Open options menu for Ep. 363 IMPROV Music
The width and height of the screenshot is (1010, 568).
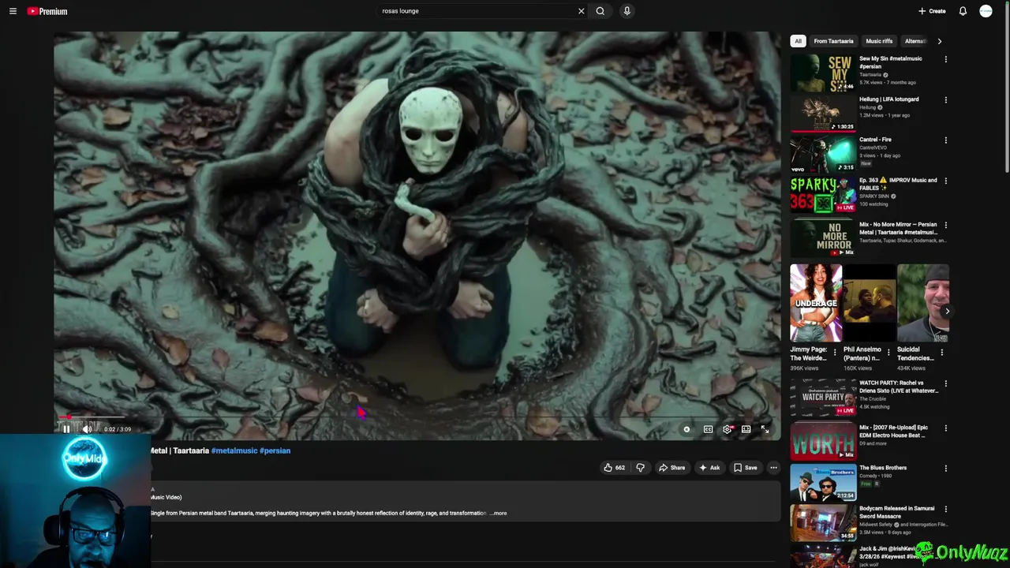tap(945, 181)
